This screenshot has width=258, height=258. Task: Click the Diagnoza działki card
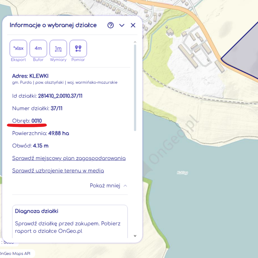(x=70, y=221)
